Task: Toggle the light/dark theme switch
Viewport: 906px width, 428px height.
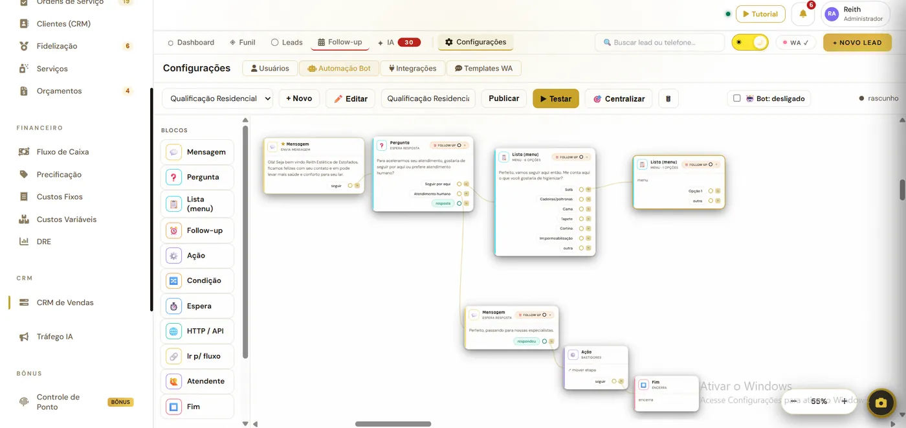Action: (x=750, y=42)
